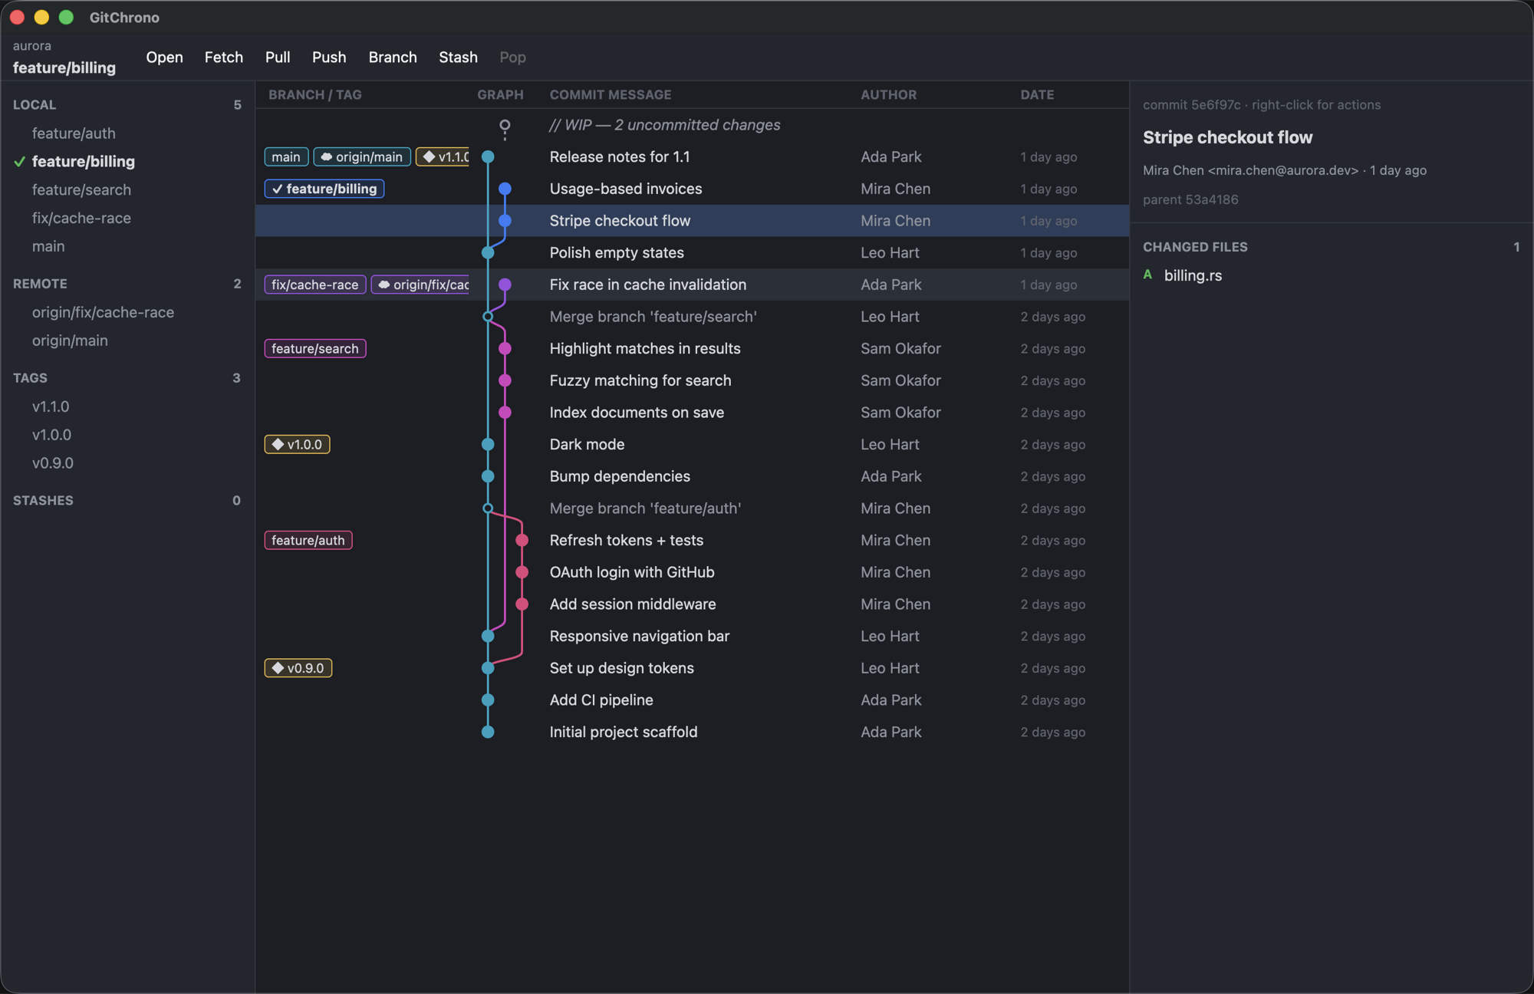Click the Merge branch 'feature/search' hollow node
The image size is (1534, 994).
(x=488, y=317)
